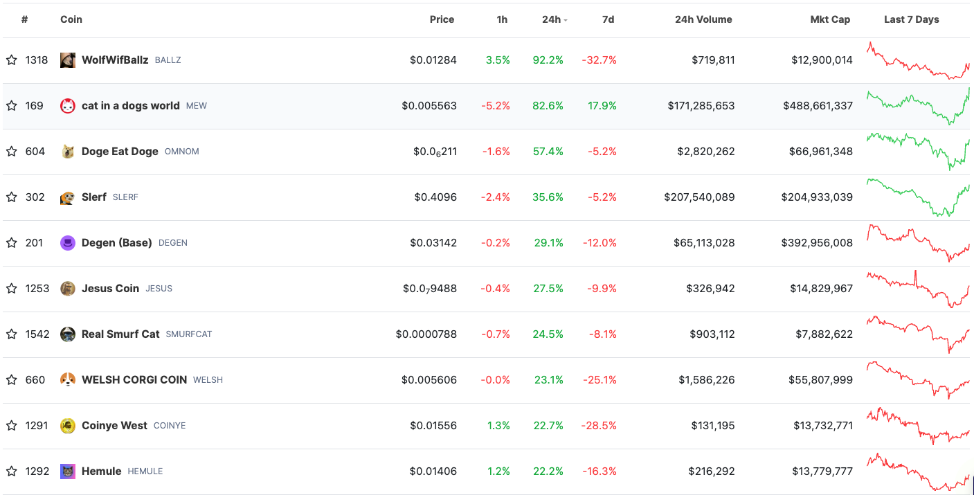
Task: Sort by the 24h column arrow
Action: coord(566,20)
